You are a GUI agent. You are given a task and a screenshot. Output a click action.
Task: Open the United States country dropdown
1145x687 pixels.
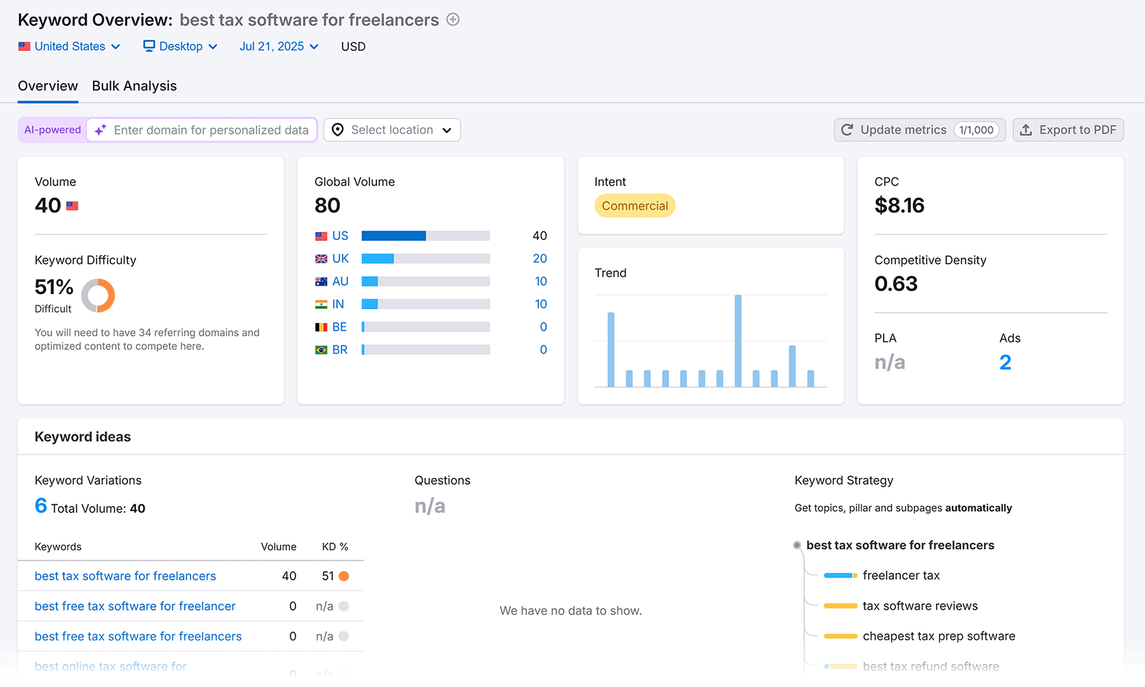point(69,46)
